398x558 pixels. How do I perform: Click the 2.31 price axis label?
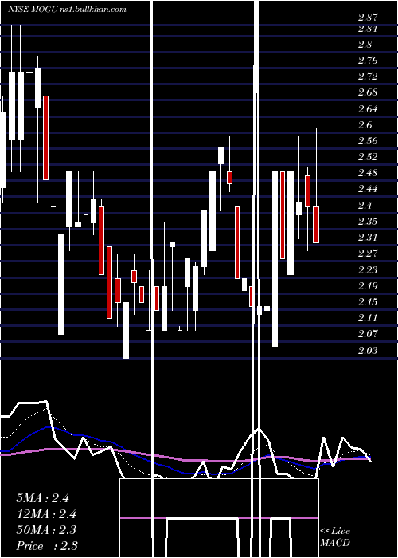368,238
